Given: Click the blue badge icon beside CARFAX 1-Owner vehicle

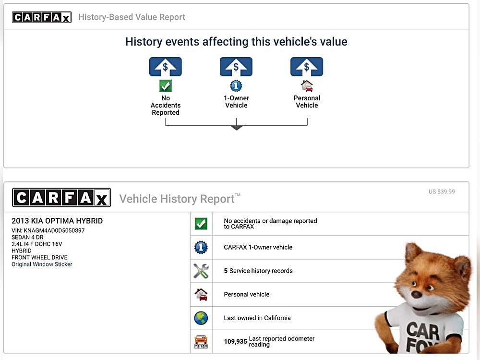Looking at the screenshot, I should pos(201,247).
